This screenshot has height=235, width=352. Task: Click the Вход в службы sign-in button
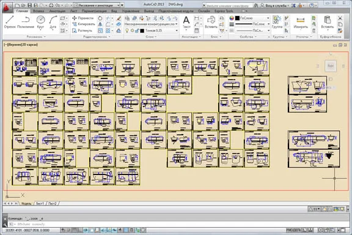point(274,5)
